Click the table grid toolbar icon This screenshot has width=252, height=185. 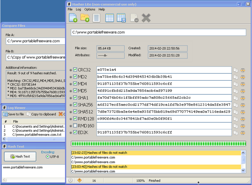tap(110, 18)
